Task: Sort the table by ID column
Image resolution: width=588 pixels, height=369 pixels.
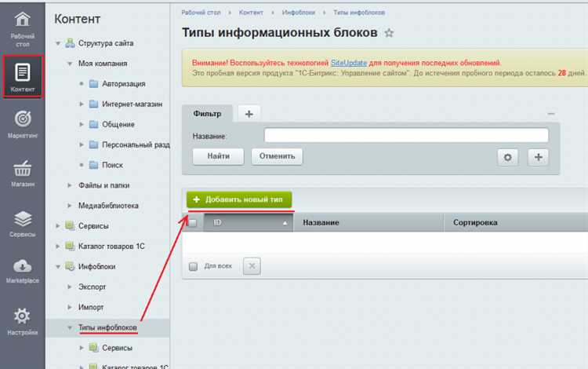Action: 249,223
